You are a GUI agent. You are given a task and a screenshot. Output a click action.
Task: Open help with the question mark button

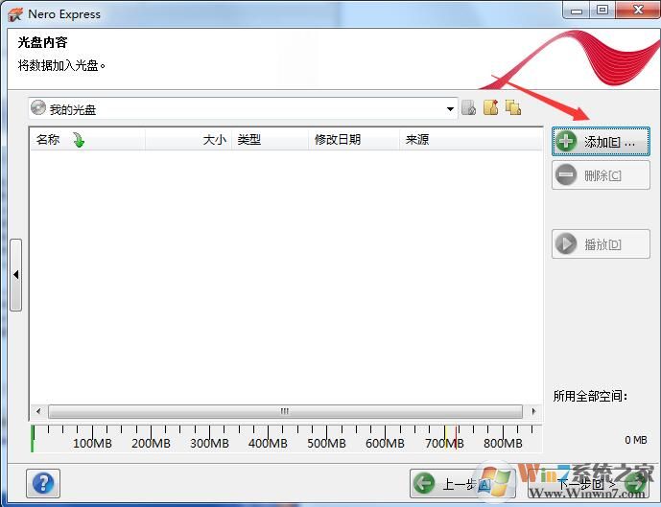pyautogui.click(x=43, y=483)
